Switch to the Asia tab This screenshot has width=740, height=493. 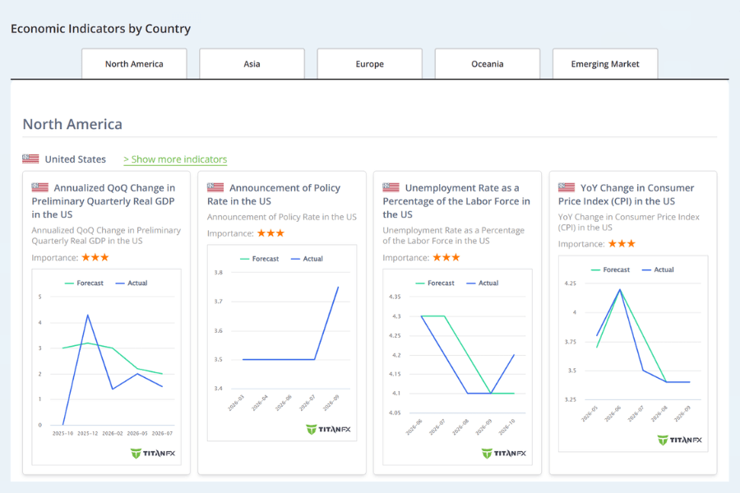point(252,64)
